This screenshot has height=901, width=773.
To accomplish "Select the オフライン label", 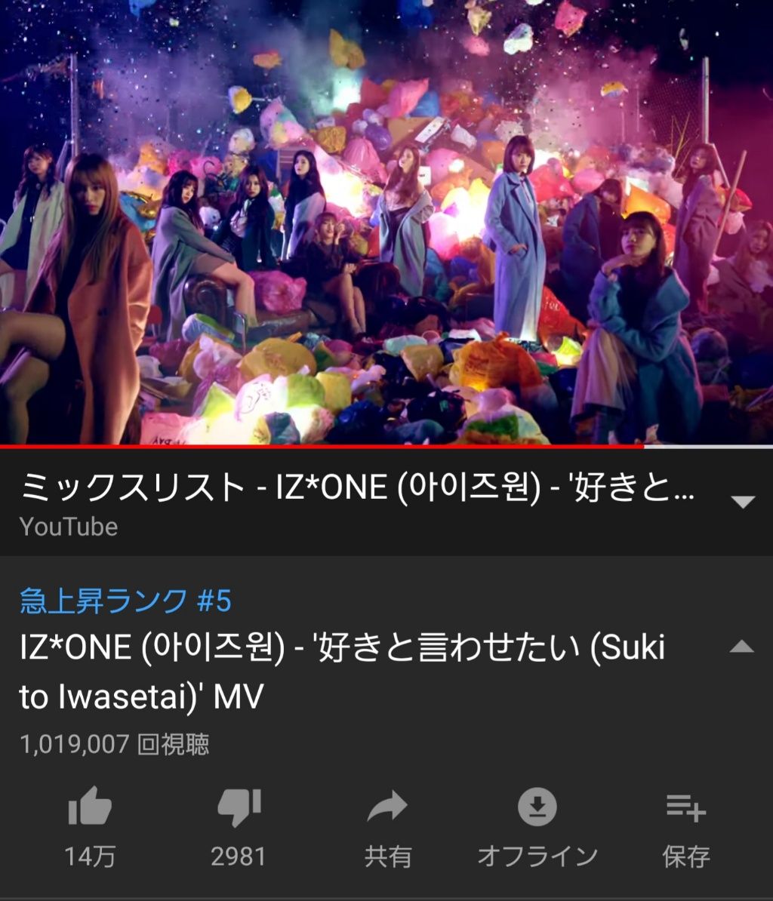I will [x=537, y=856].
